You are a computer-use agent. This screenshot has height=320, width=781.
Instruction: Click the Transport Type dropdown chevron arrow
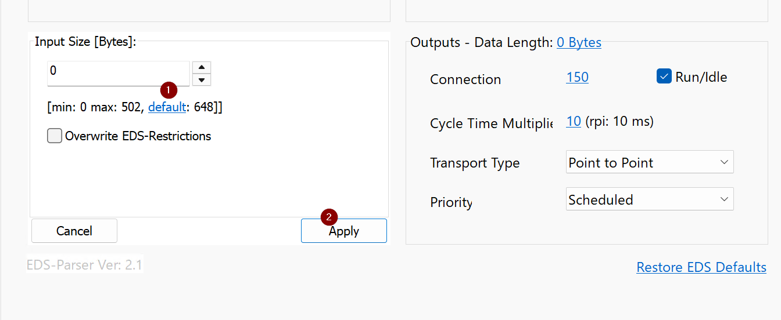(x=724, y=162)
